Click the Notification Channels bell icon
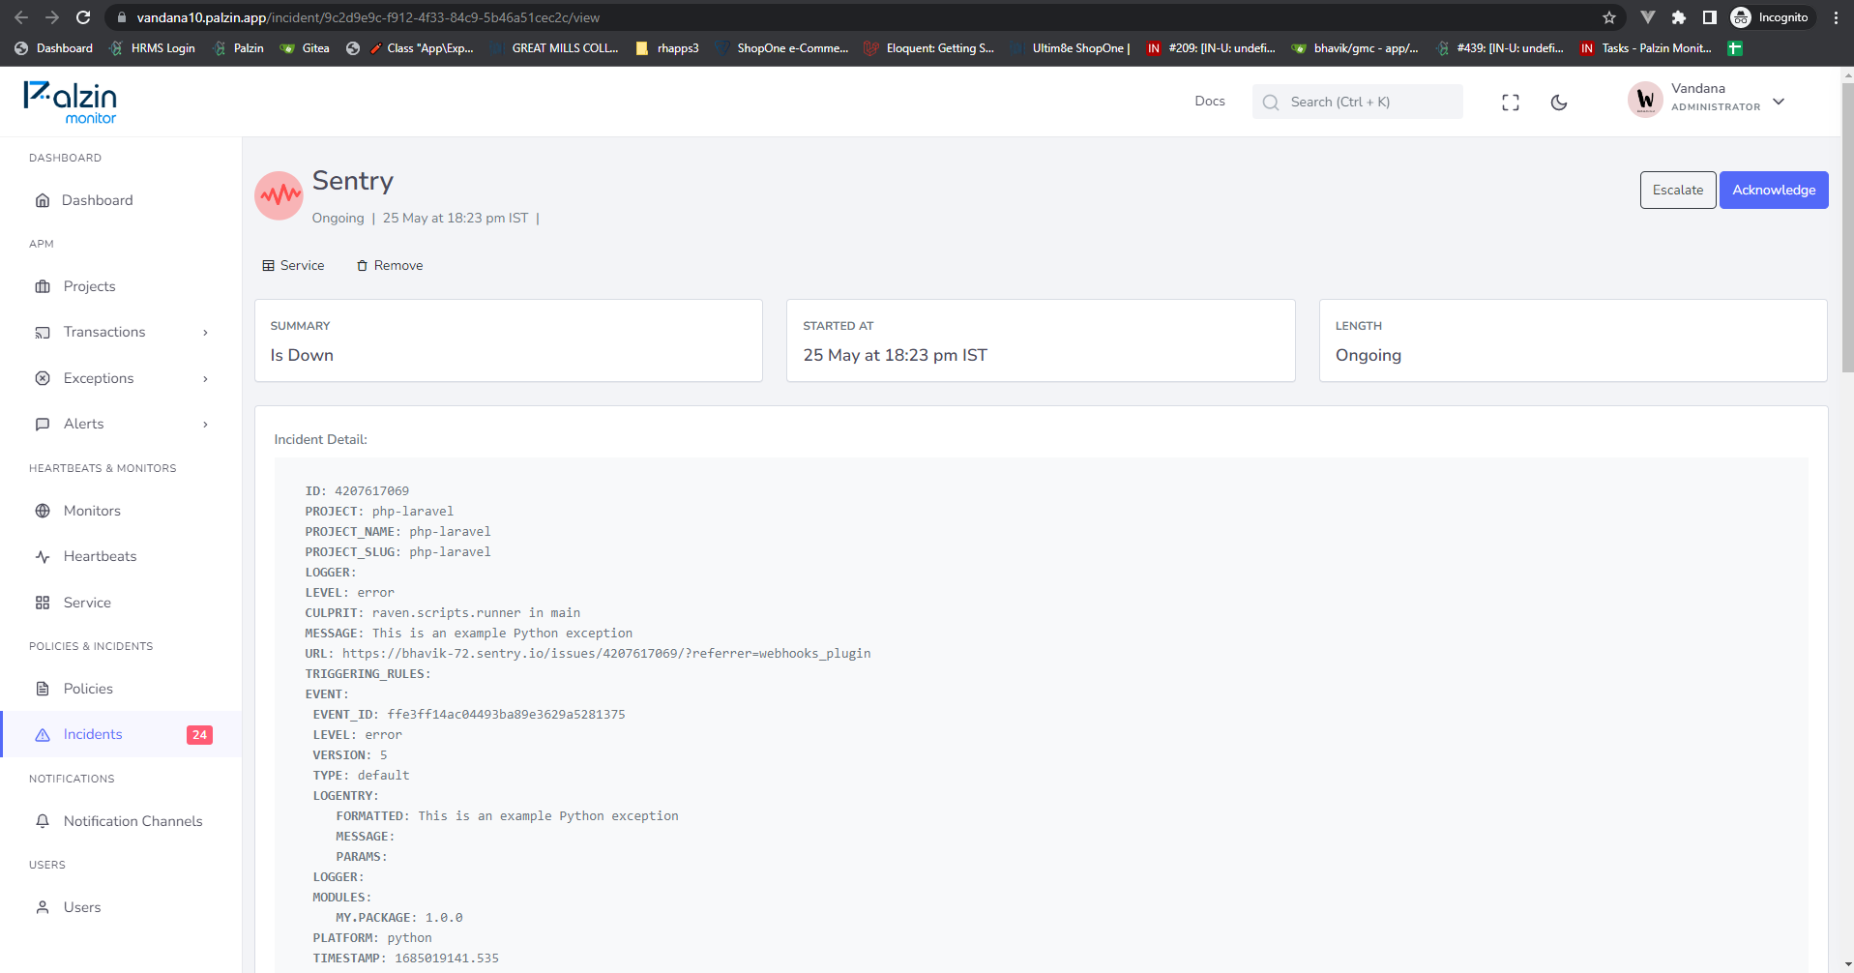Screen dimensions: 1854x973 pyautogui.click(x=43, y=821)
